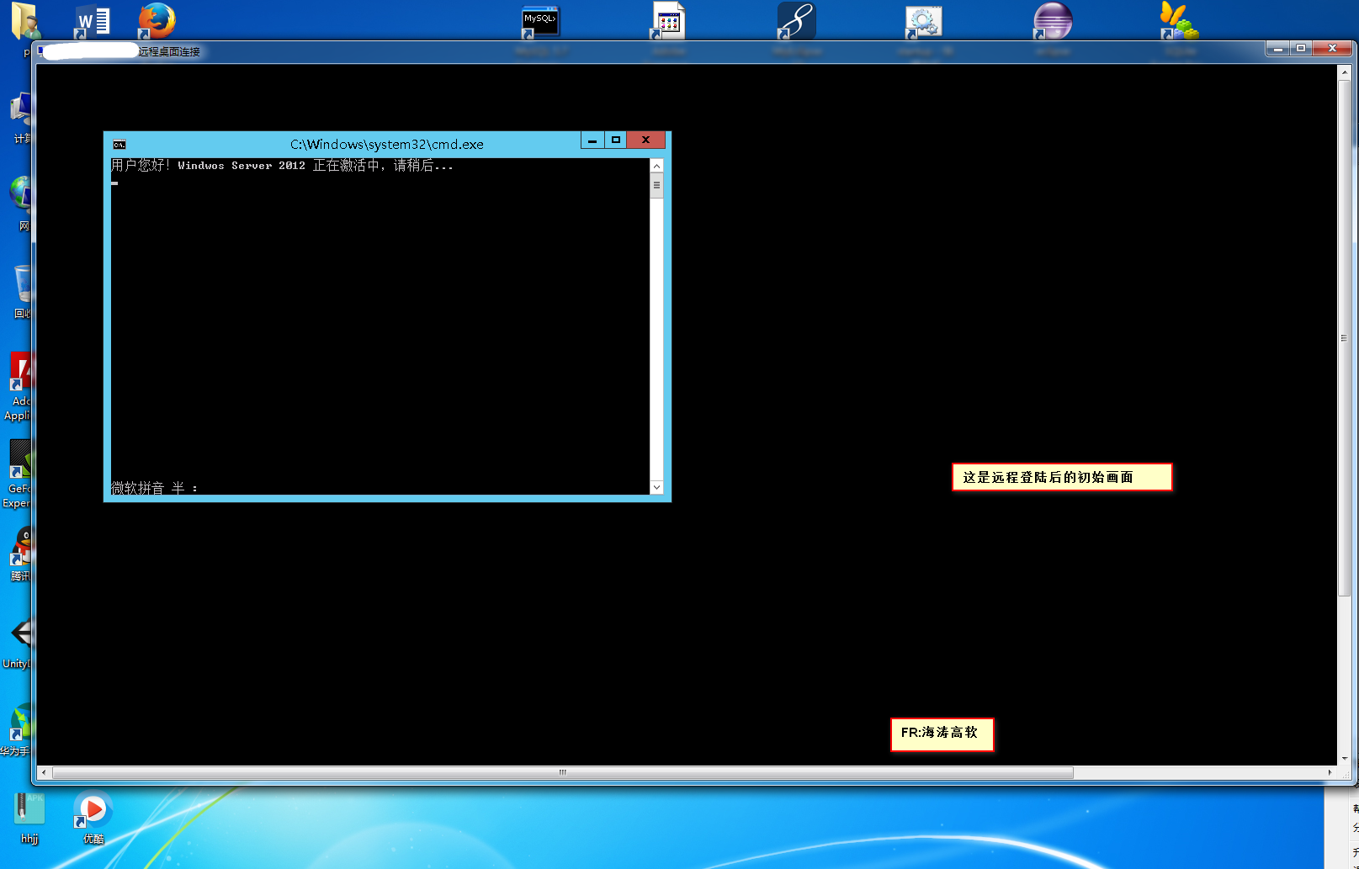
Task: Open the user folder icon on desktop
Action: pyautogui.click(x=25, y=21)
